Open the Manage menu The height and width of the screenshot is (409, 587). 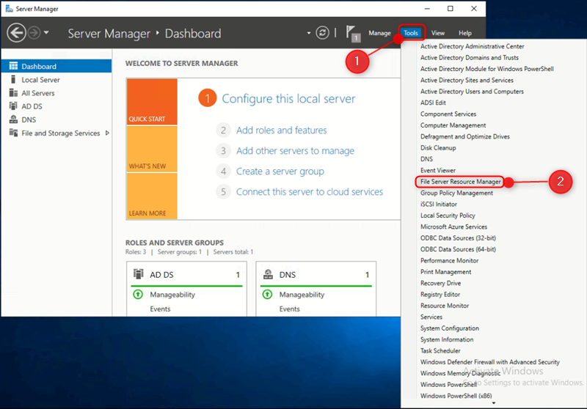pyautogui.click(x=379, y=33)
